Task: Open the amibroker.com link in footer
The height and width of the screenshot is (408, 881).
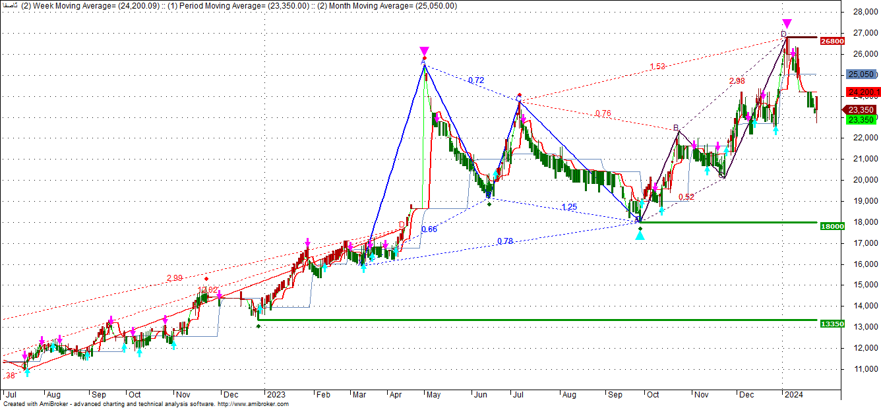Action: click(x=253, y=404)
